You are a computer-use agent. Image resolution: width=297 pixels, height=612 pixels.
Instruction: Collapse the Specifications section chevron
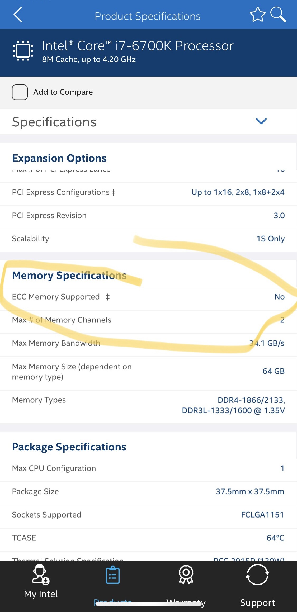point(261,121)
